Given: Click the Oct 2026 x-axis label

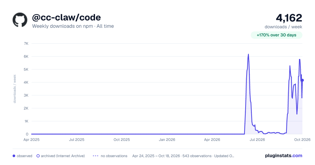Looking at the screenshot, I should [x=302, y=140].
